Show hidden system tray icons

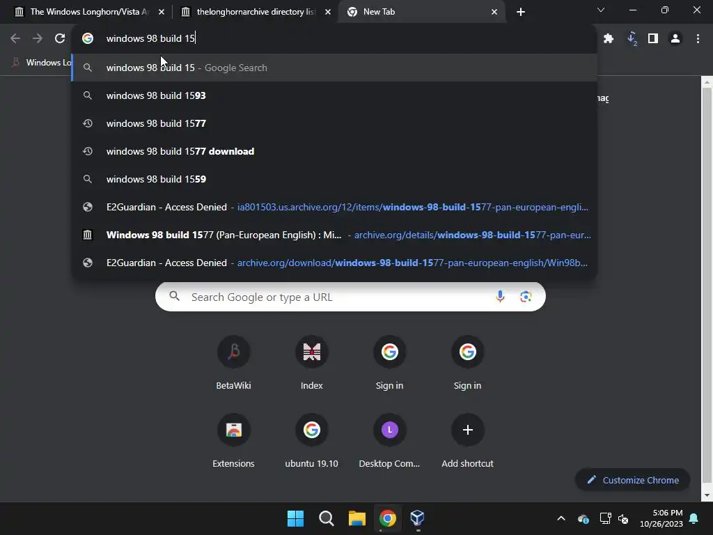coord(561,518)
